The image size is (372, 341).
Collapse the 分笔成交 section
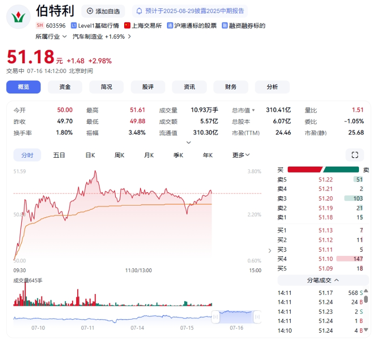(337, 280)
